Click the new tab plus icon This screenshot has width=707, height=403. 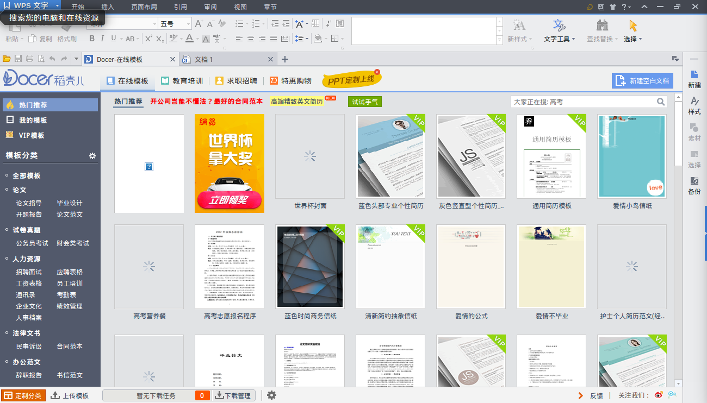click(284, 59)
